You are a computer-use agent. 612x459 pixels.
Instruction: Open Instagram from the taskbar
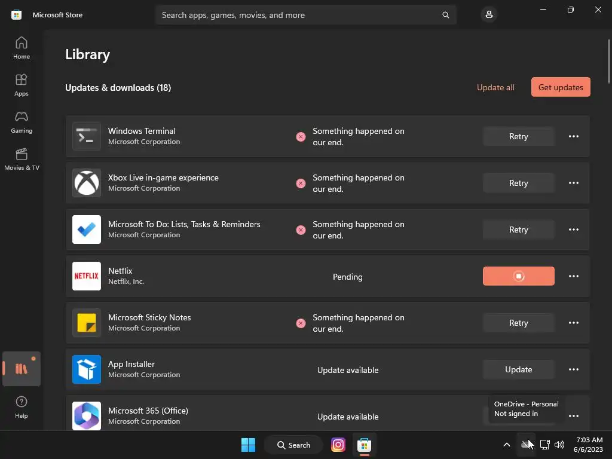click(x=338, y=445)
